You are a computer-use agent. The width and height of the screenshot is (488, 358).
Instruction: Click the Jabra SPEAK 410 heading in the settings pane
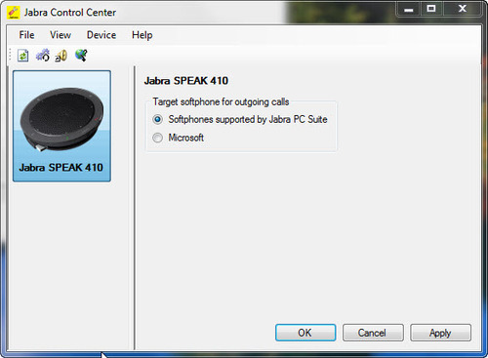pyautogui.click(x=186, y=81)
